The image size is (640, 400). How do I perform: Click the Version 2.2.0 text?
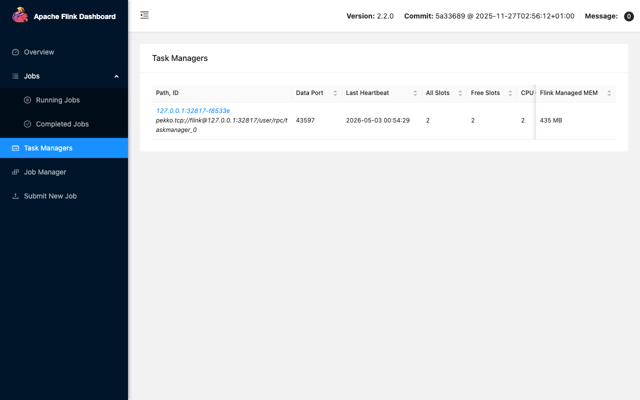point(370,16)
